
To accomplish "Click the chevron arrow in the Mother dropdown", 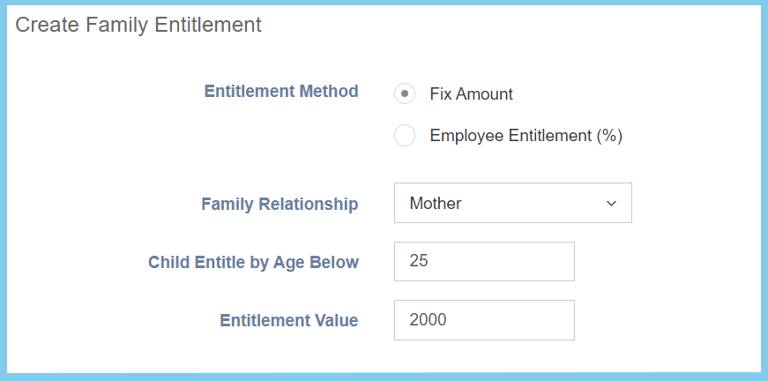I will pos(612,204).
